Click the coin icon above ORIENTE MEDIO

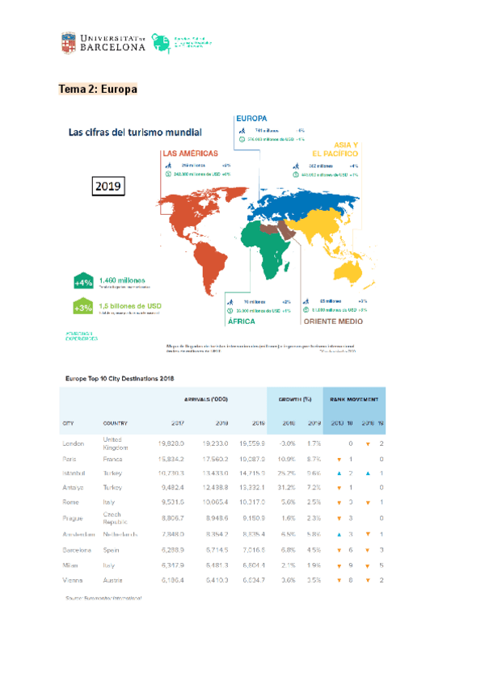point(306,309)
